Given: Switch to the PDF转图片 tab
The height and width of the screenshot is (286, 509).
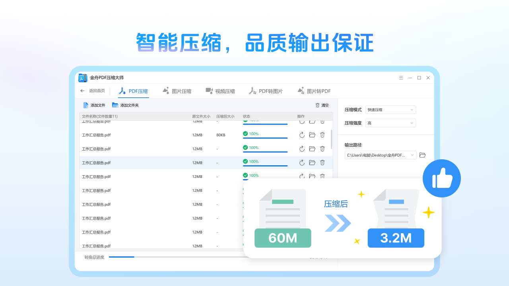Looking at the screenshot, I should 266,91.
